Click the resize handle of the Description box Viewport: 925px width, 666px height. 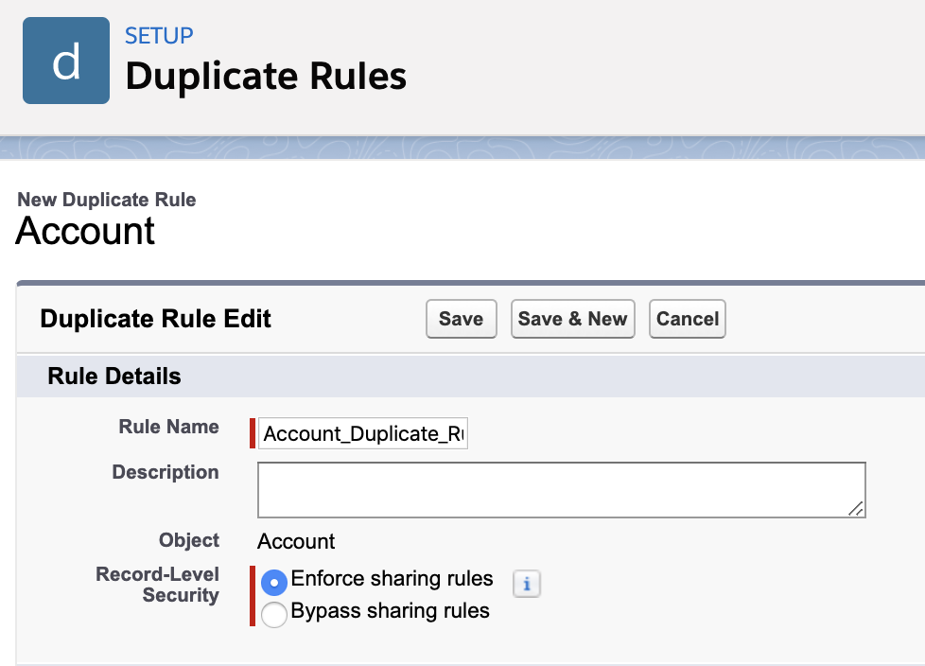click(x=855, y=508)
